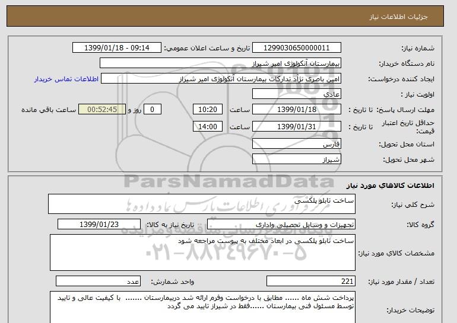Select the request creator name field
This screenshot has width=457, height=323.
pos(221,79)
